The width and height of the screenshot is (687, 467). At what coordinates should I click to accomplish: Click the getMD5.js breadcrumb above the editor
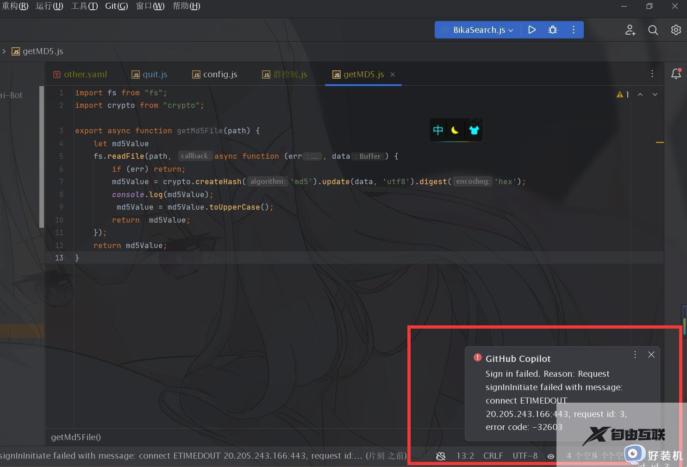43,51
